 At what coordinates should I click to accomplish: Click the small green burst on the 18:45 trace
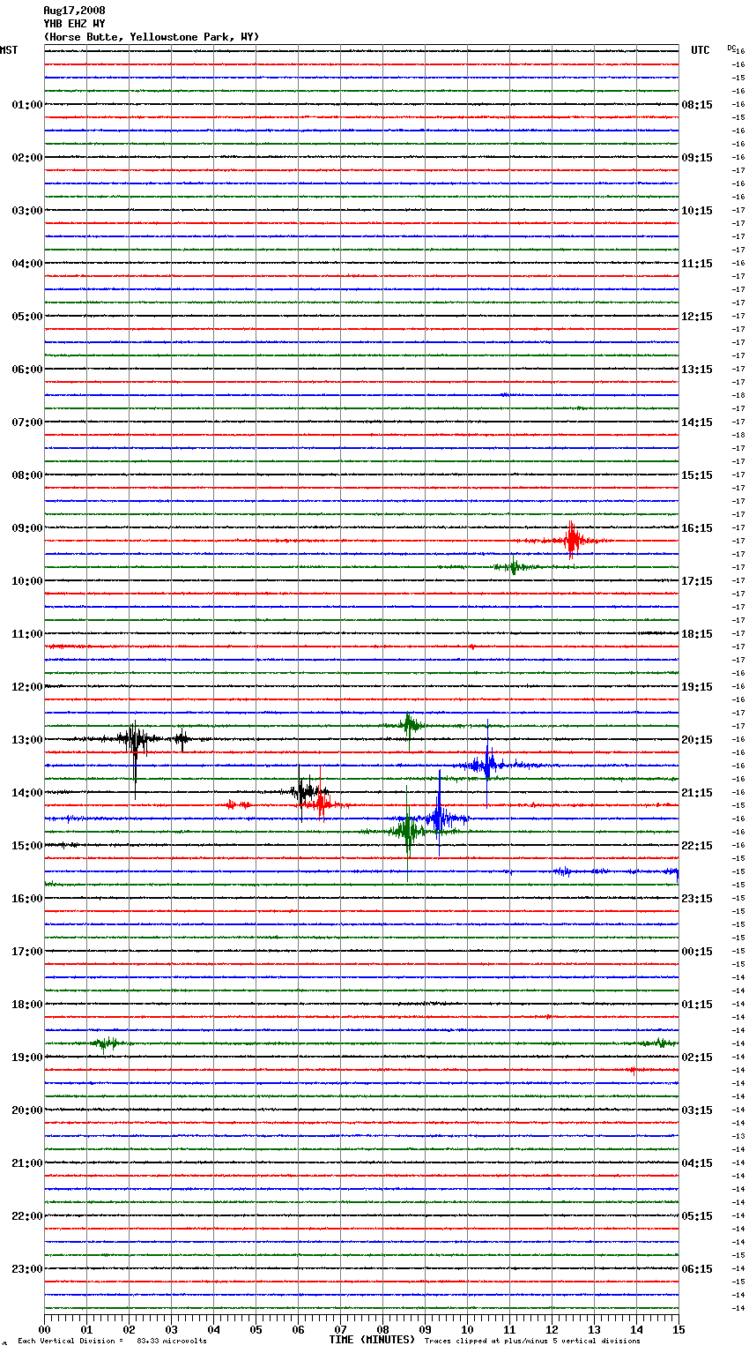(x=105, y=1043)
